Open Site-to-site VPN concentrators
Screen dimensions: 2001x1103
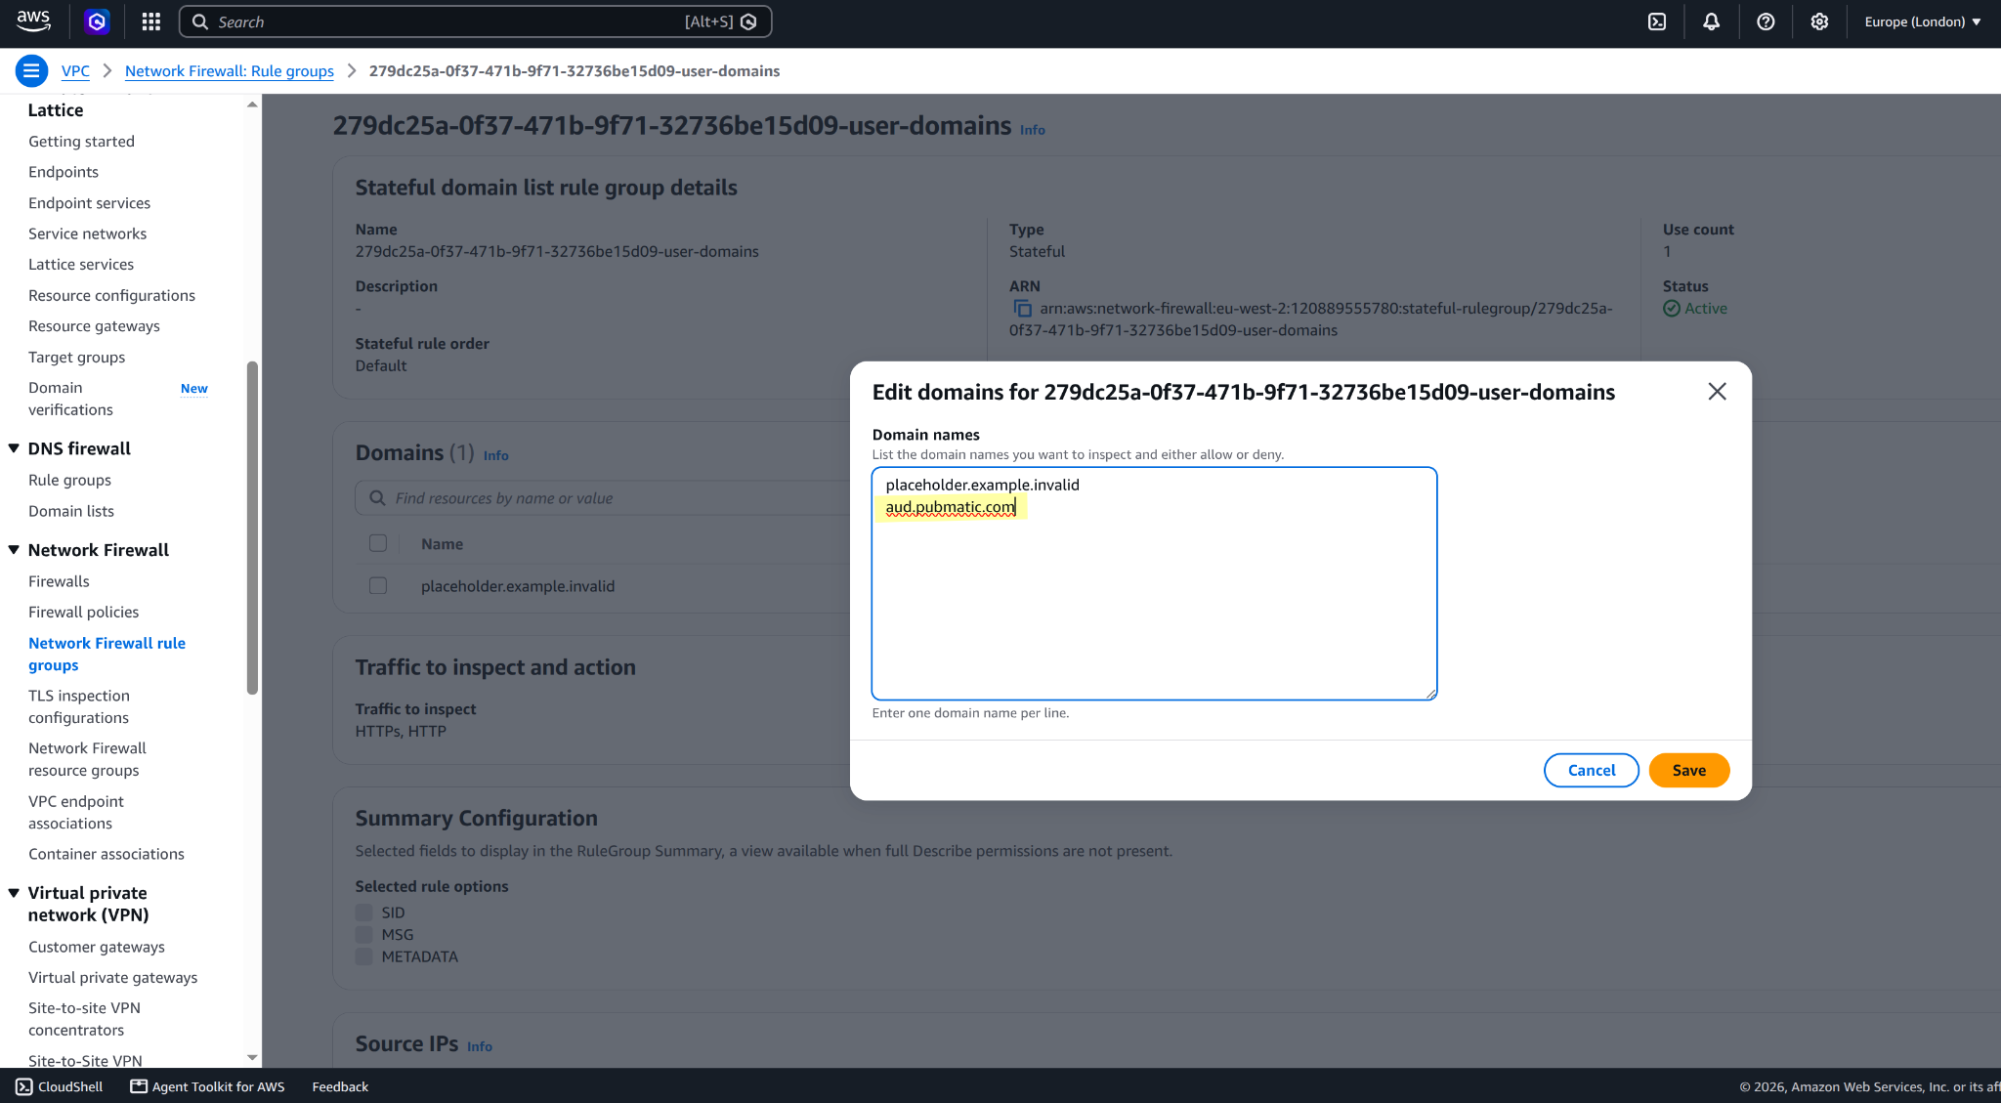coord(84,1019)
